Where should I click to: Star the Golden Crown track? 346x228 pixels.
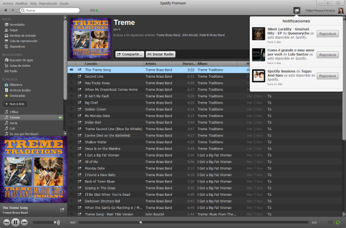pos(72,109)
